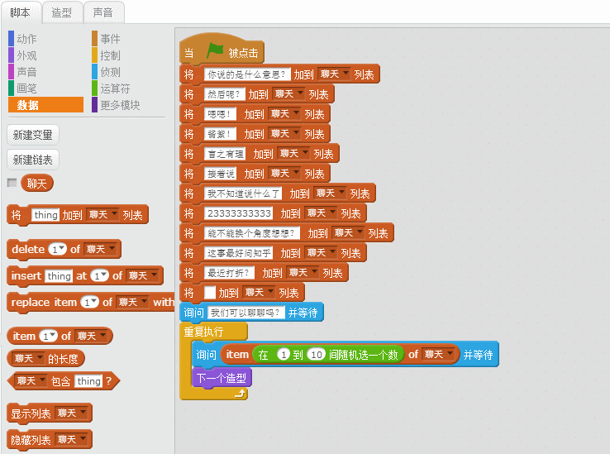610x454 pixels.
Task: Click the 接着说 text field
Action: point(220,174)
